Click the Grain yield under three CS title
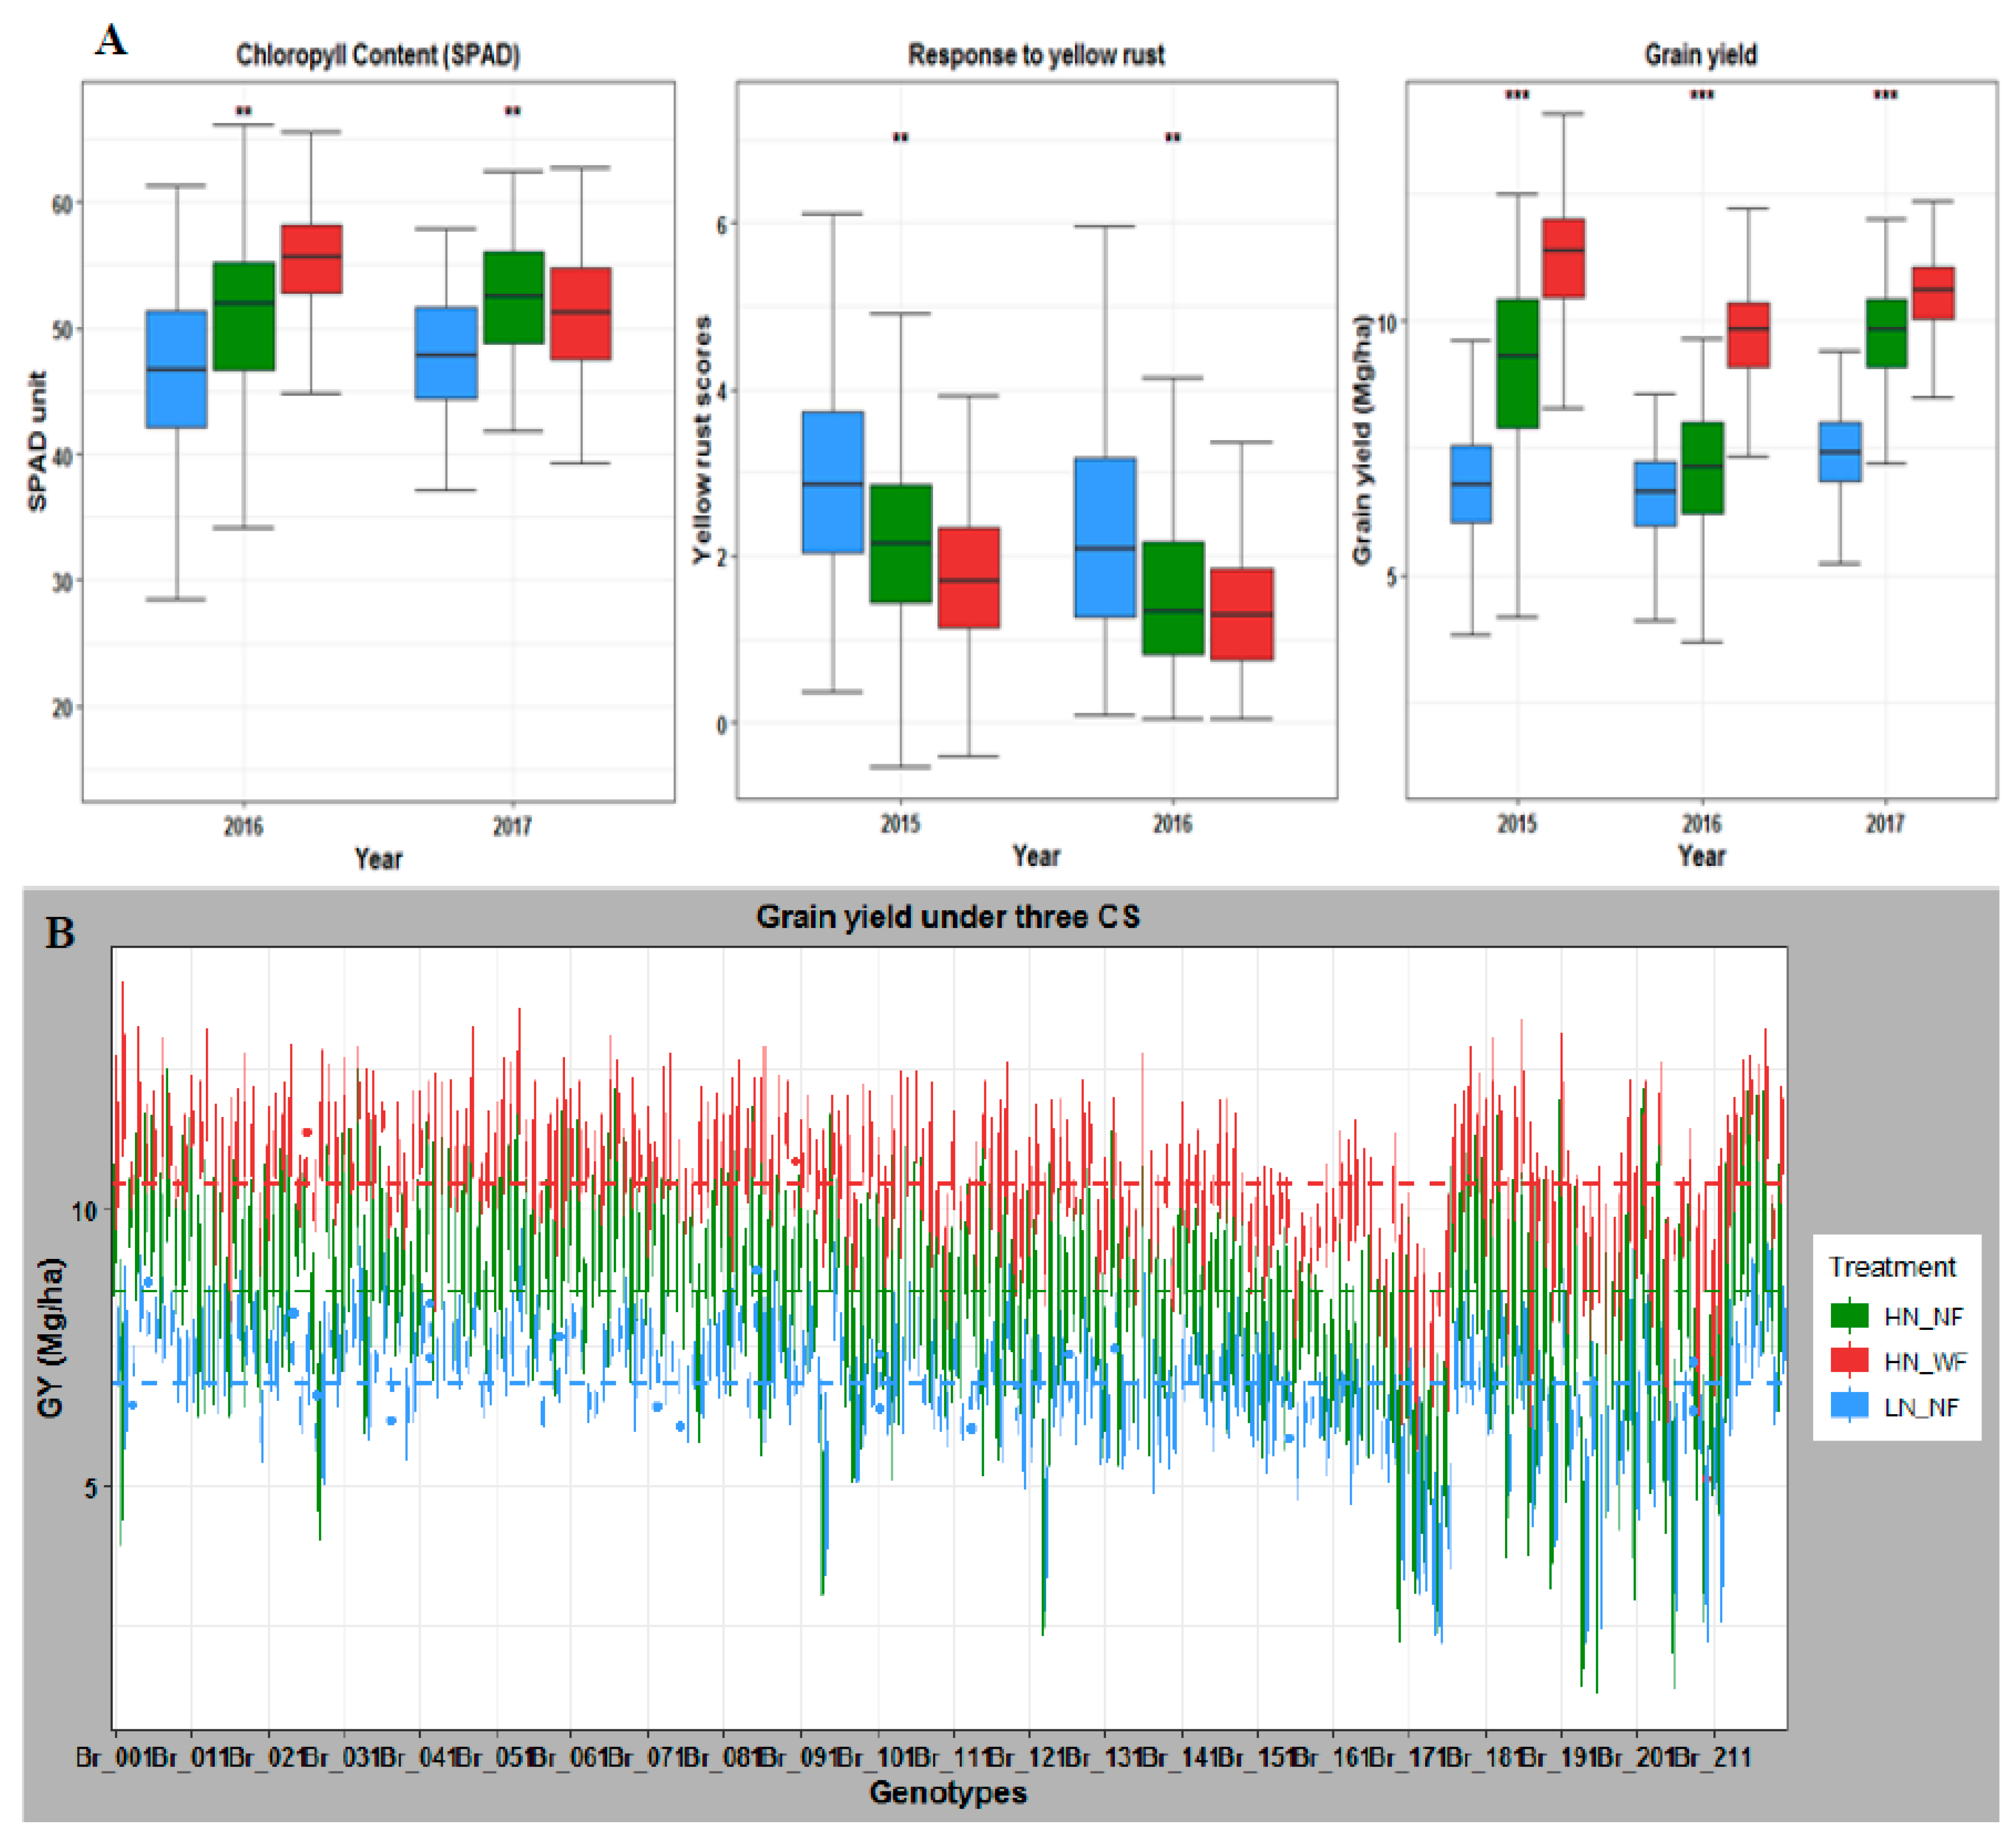The height and width of the screenshot is (1838, 2016). pyautogui.click(x=947, y=917)
